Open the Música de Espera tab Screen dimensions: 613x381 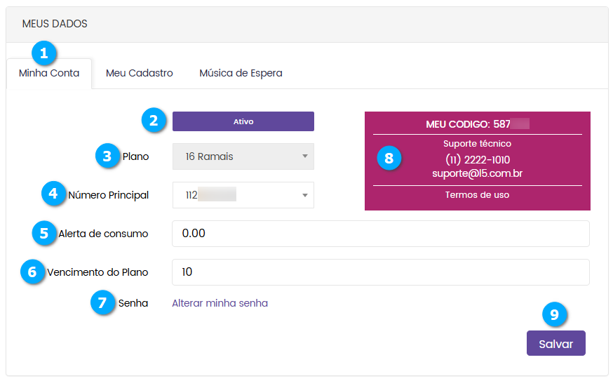[241, 73]
